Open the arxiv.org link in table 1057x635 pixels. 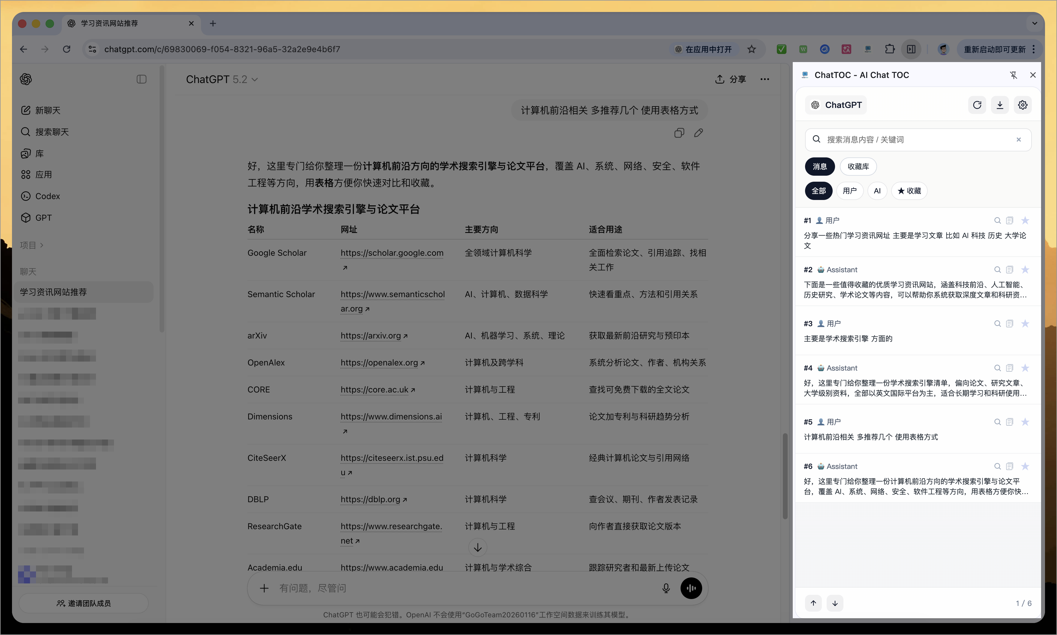(x=371, y=336)
